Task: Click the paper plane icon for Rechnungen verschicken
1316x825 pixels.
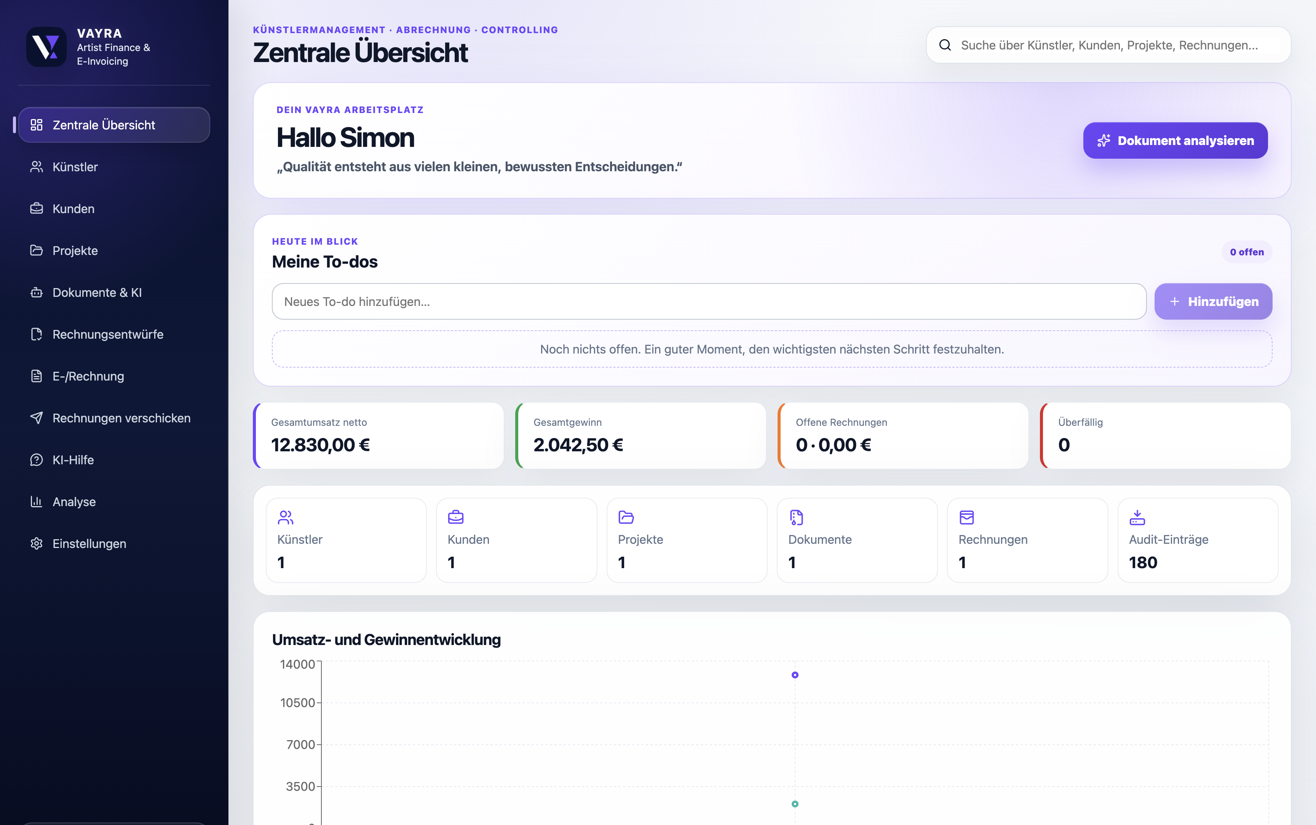Action: point(37,418)
